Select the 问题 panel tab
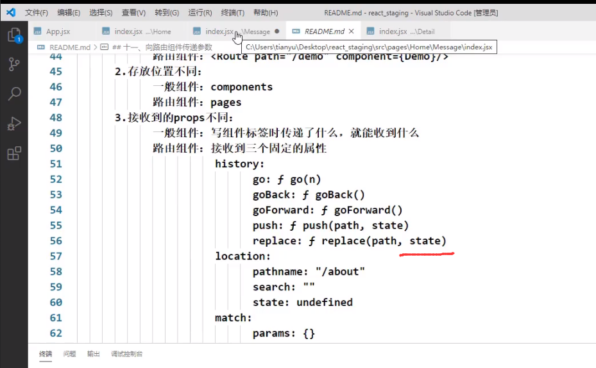The height and width of the screenshot is (368, 596). click(x=69, y=354)
